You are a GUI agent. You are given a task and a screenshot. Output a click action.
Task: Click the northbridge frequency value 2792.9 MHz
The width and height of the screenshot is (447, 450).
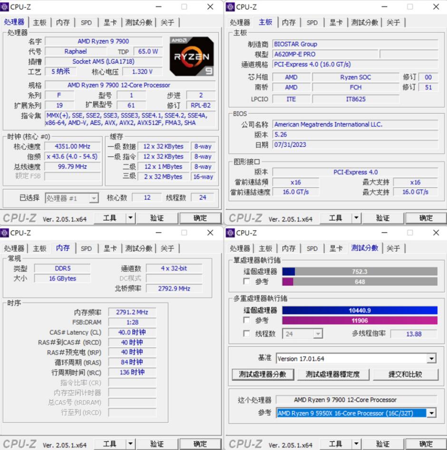coord(174,288)
